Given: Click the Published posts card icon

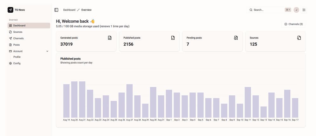Looking at the screenshot, I should pyautogui.click(x=173, y=38).
